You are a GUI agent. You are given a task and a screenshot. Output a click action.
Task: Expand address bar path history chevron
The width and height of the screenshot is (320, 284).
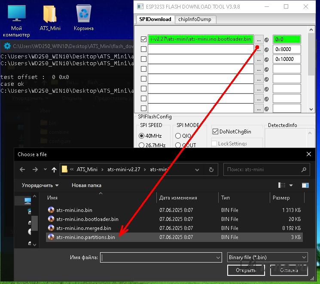(197, 169)
